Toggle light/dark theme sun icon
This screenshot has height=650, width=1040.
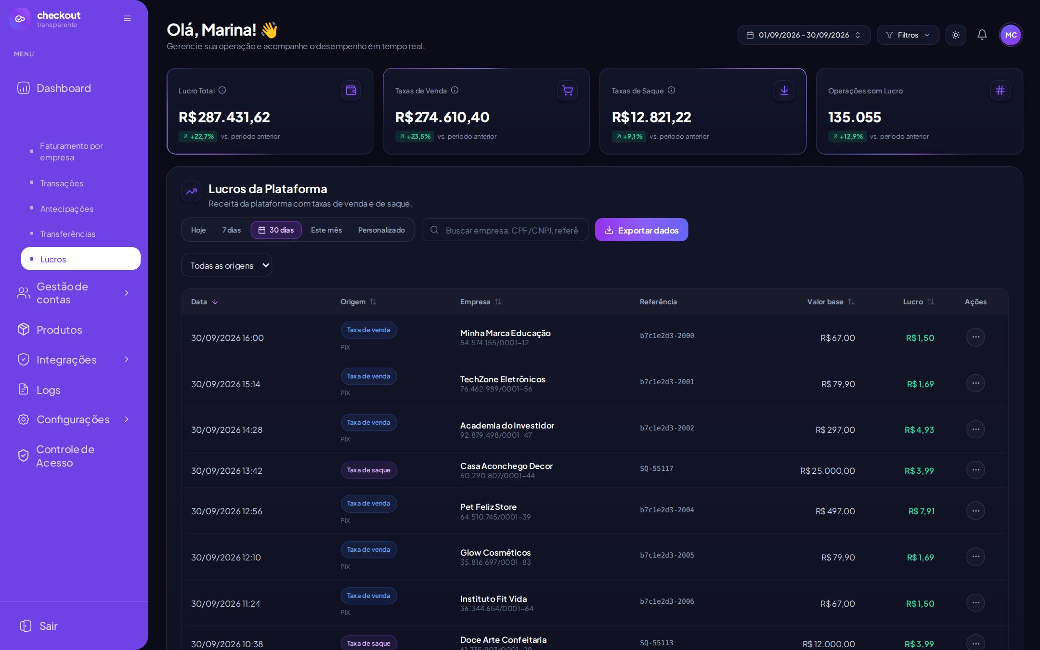point(956,35)
